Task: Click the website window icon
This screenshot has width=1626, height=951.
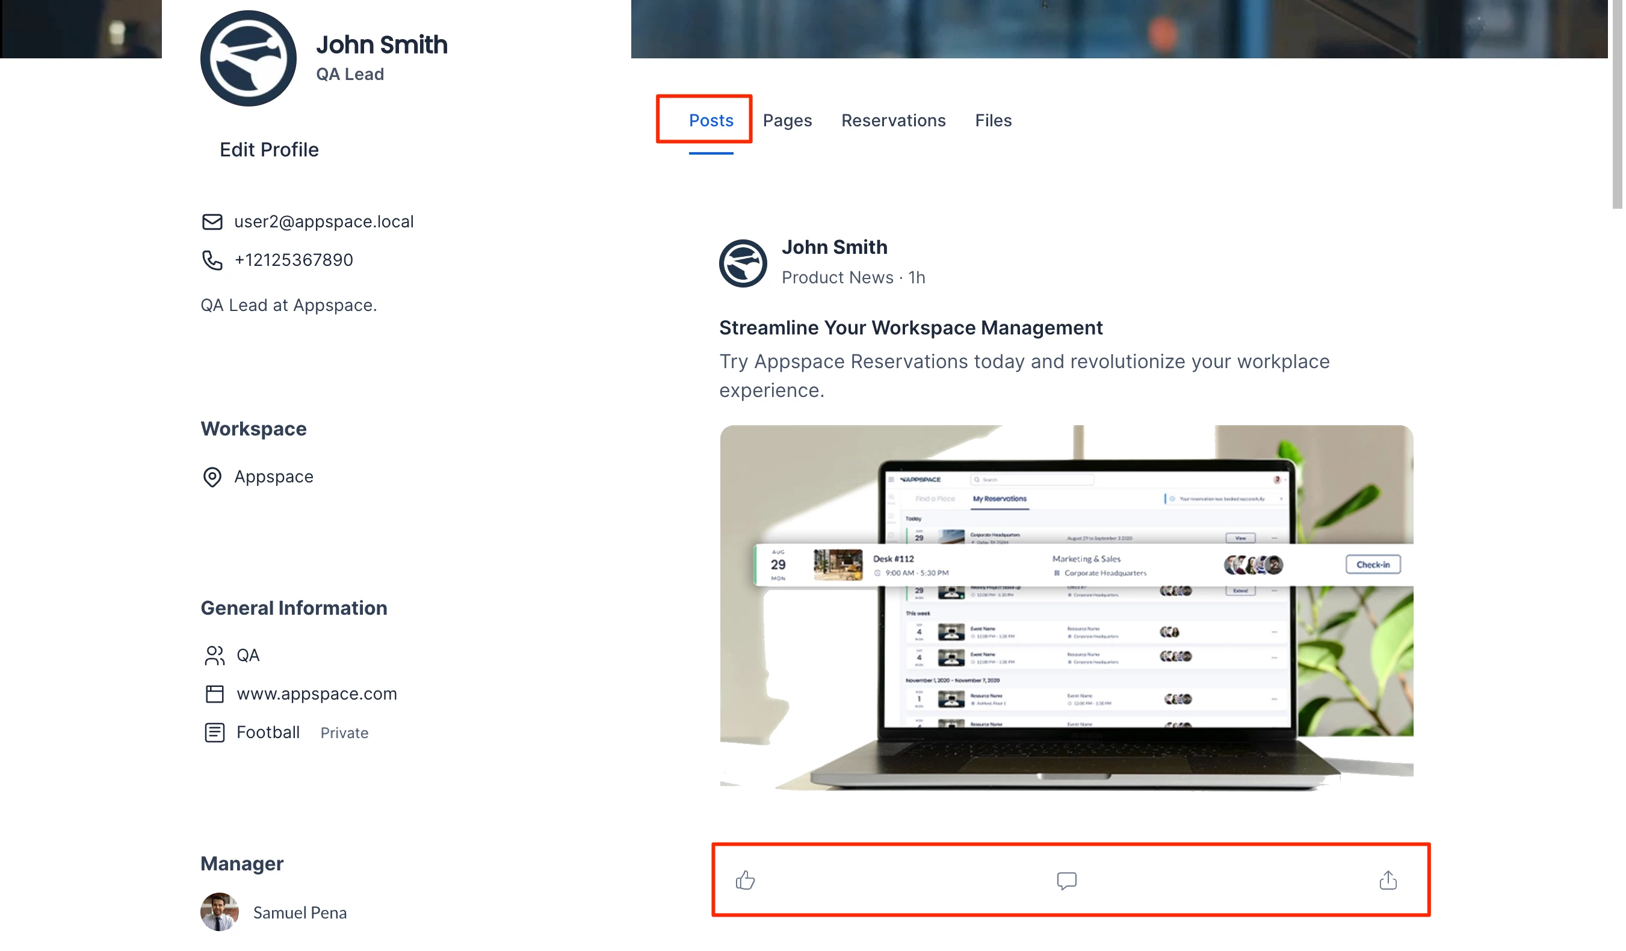Action: (214, 694)
